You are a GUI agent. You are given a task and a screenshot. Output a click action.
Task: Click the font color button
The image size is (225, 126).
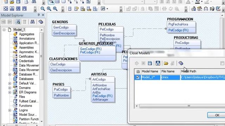tap(188, 2)
